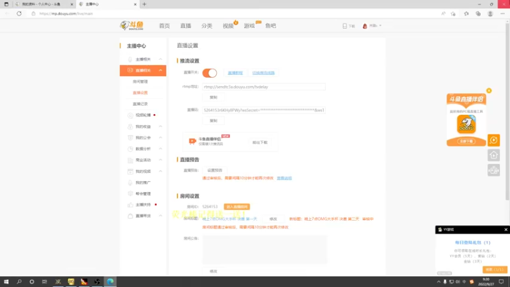The height and width of the screenshot is (287, 510).
Task: Expand the 主播相关 sidebar section
Action: [x=143, y=59]
